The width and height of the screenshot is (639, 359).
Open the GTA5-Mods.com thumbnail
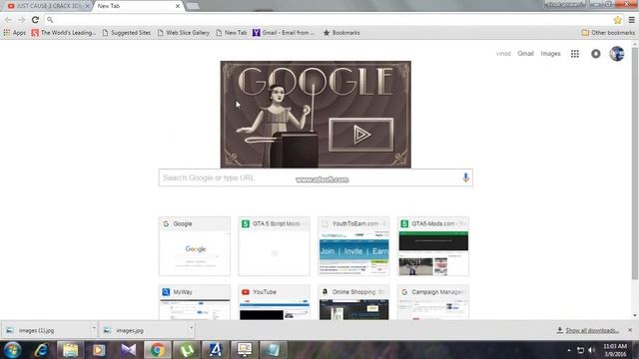click(x=433, y=246)
